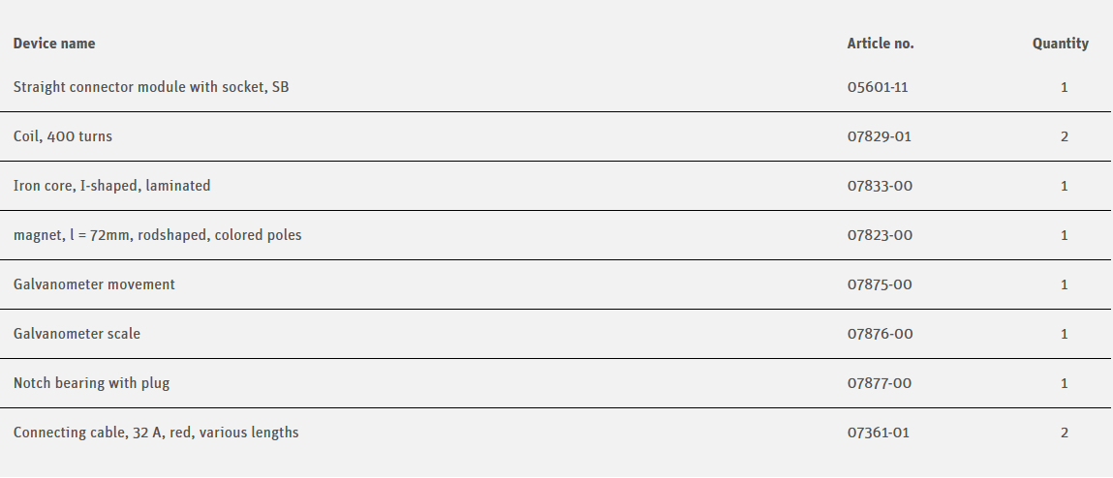Click article number 05601-11
1113x478 pixels.
pos(878,87)
